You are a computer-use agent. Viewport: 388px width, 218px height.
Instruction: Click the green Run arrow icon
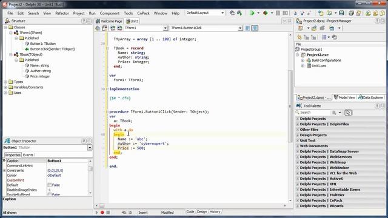(x=252, y=13)
